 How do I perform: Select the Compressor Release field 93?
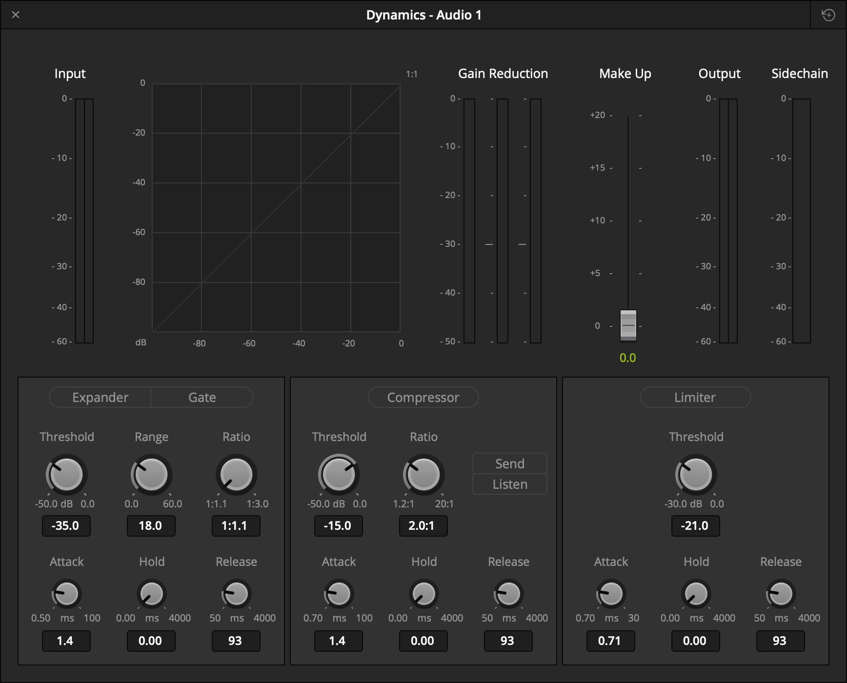point(508,641)
